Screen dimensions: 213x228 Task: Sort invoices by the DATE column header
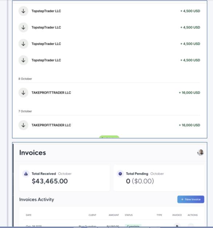[x=29, y=215]
